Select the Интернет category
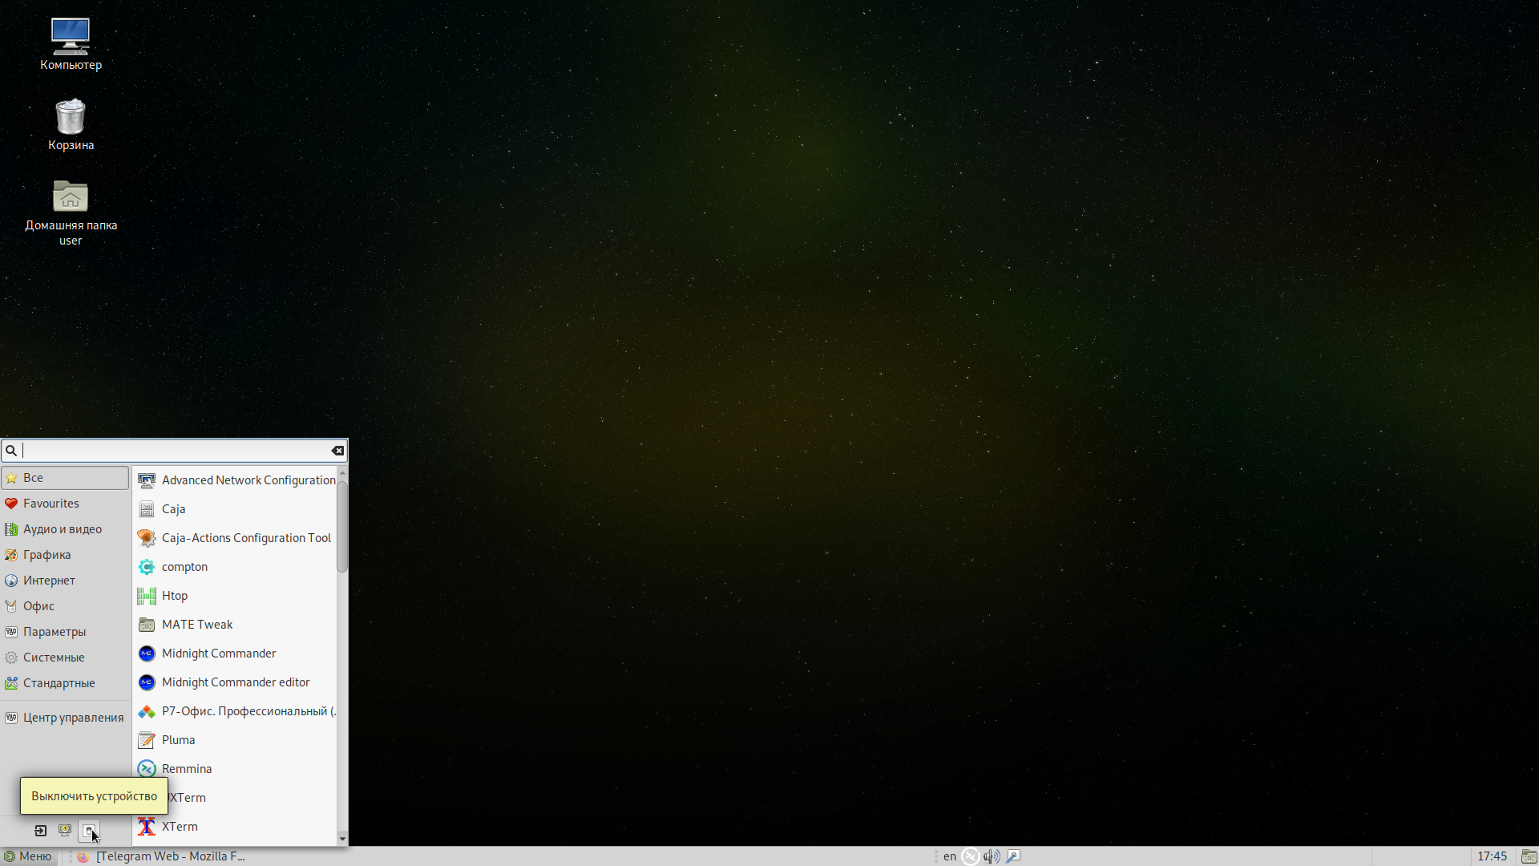This screenshot has height=866, width=1539. 49,581
